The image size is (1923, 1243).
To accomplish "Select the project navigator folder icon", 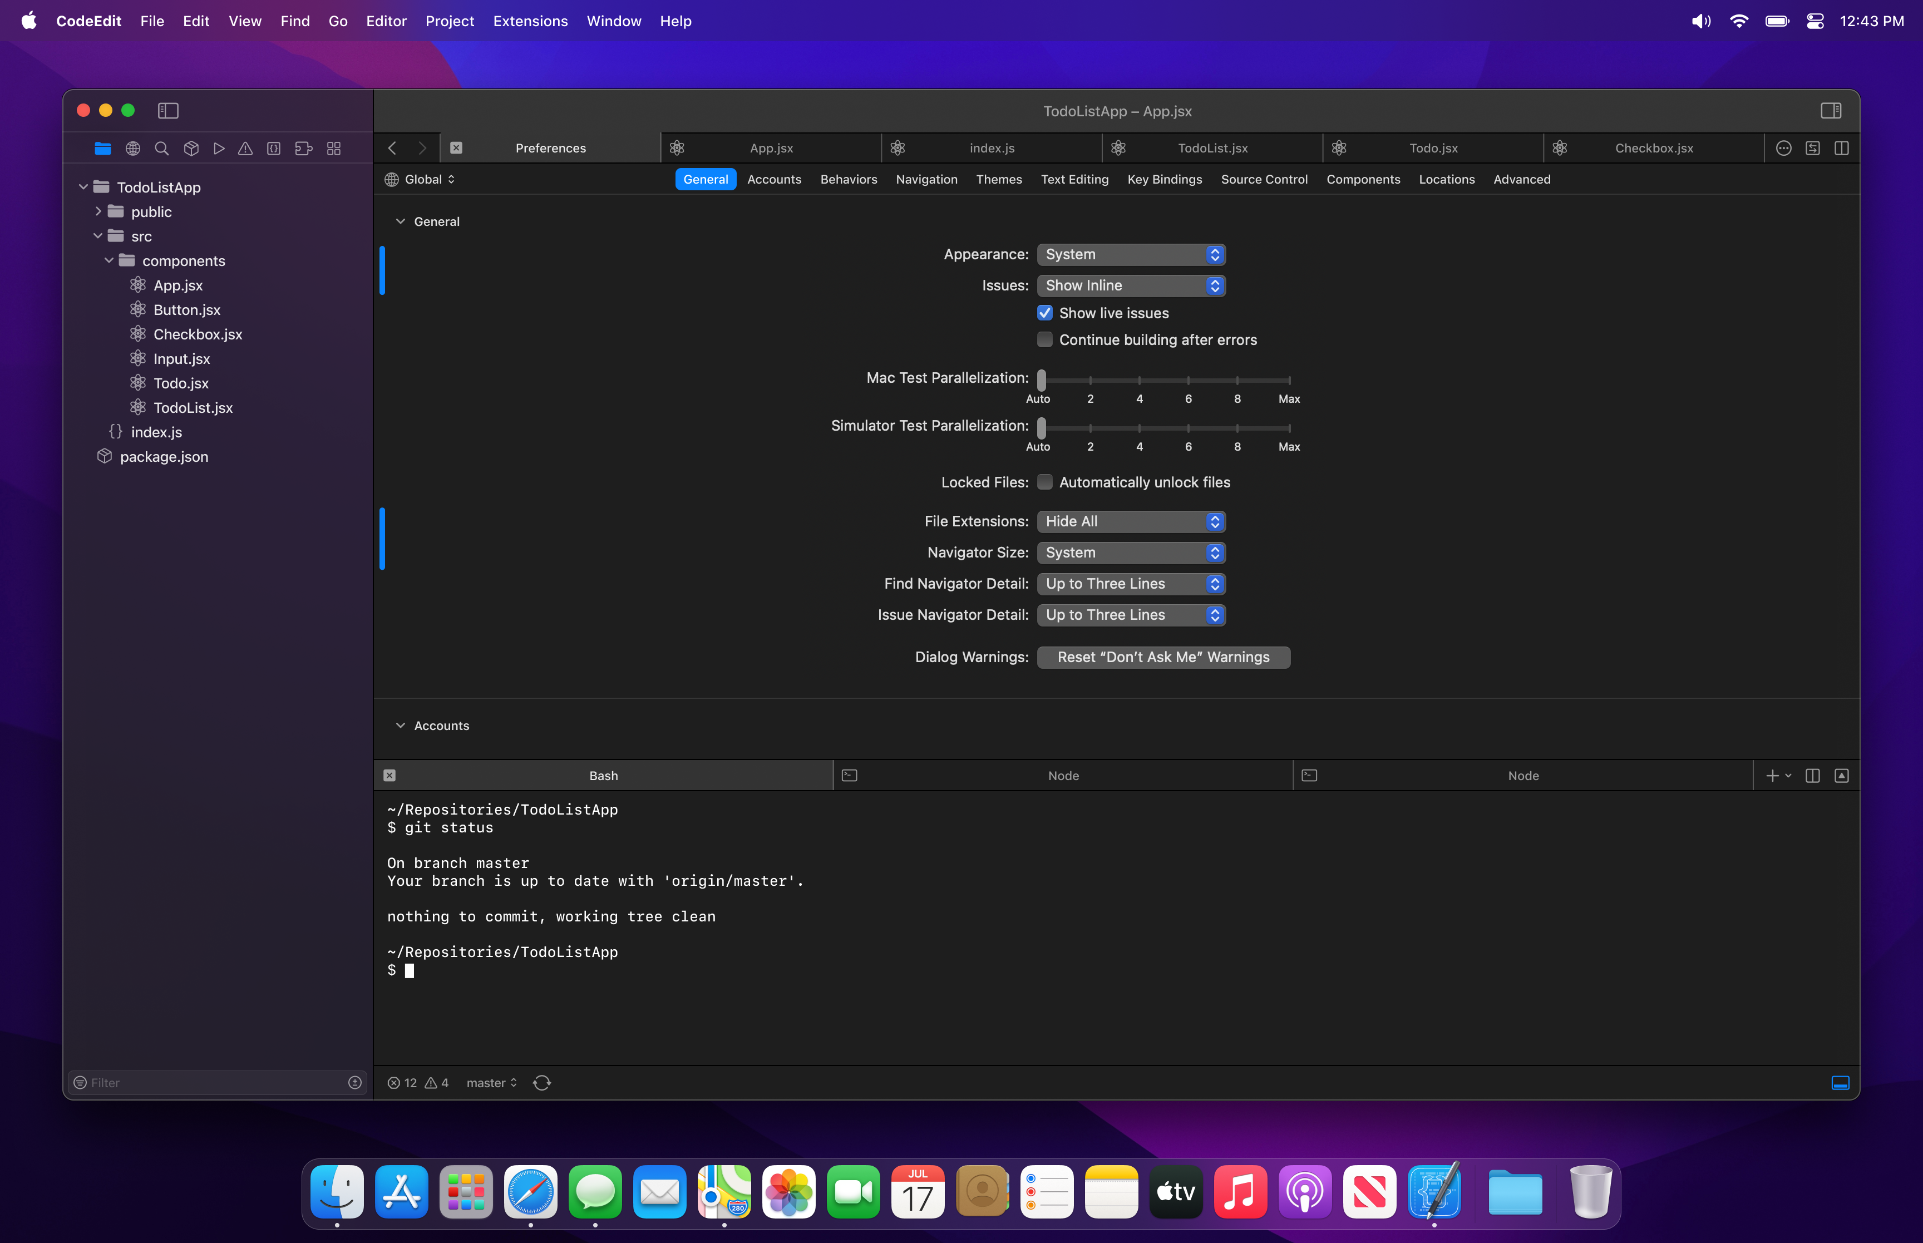I will (102, 149).
